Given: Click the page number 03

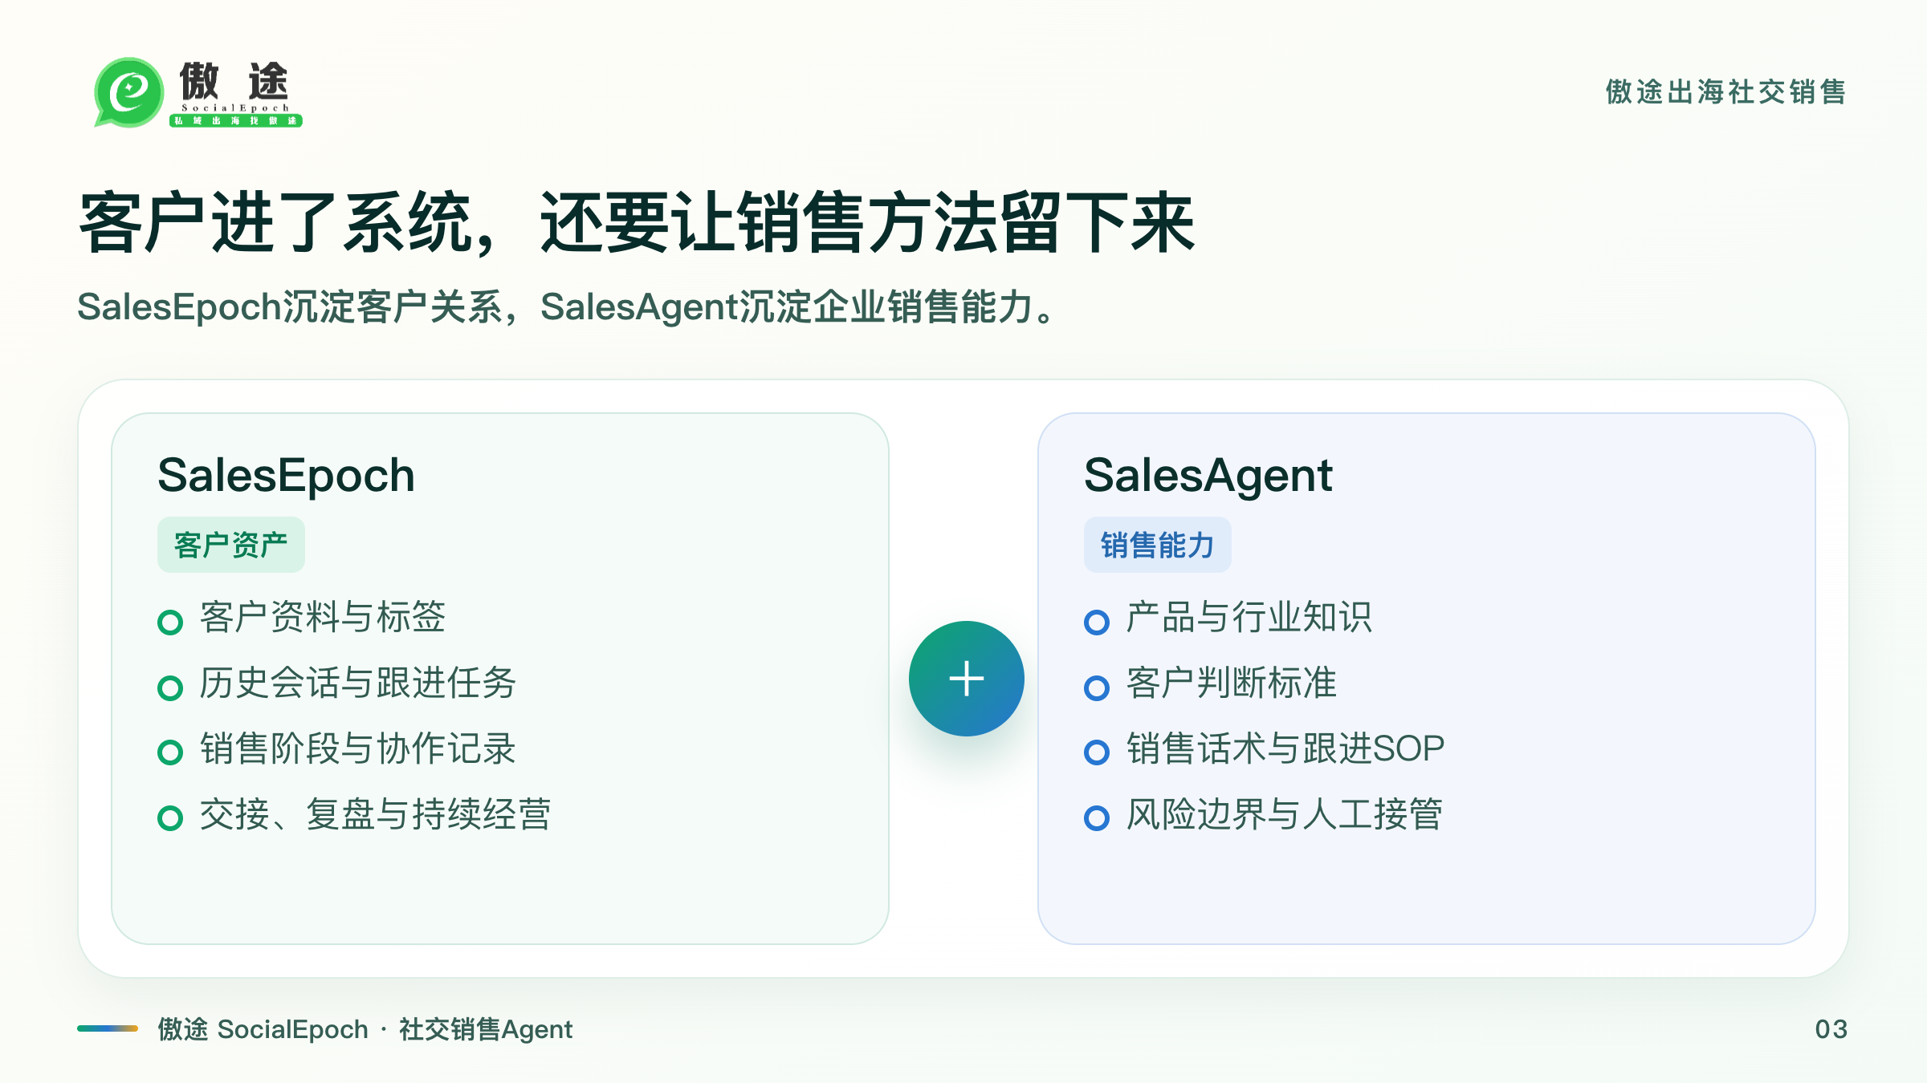Looking at the screenshot, I should click(x=1831, y=1029).
